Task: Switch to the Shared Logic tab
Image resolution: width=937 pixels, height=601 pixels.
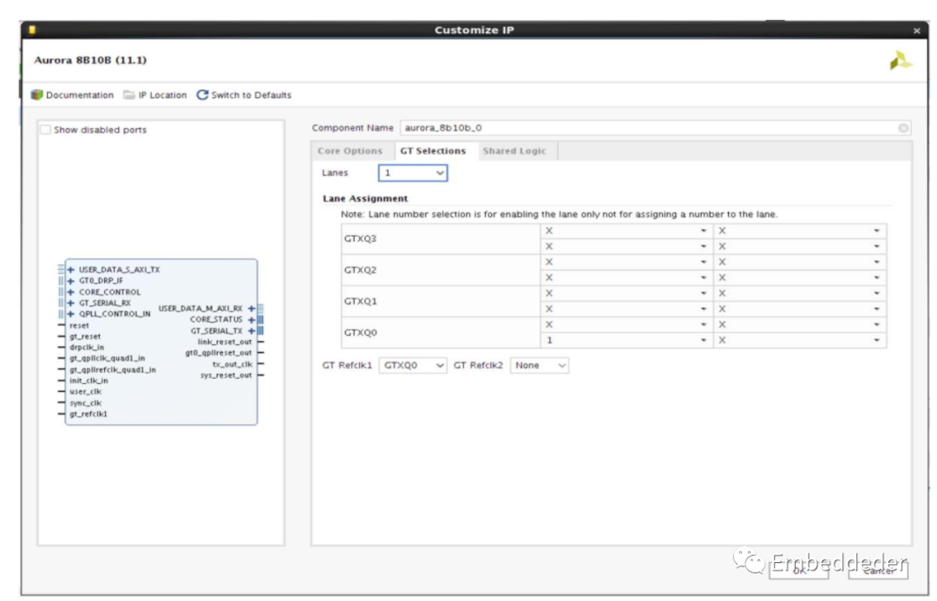Action: 514,151
